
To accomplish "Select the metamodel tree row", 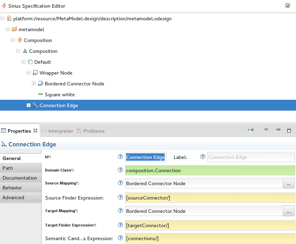I will point(148,29).
